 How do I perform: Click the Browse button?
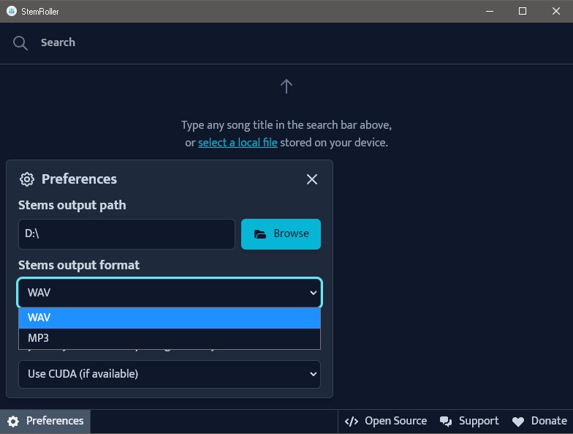pyautogui.click(x=281, y=234)
